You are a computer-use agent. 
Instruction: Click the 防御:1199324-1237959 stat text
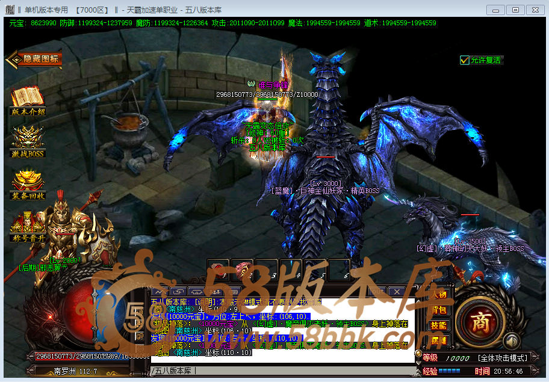click(96, 23)
